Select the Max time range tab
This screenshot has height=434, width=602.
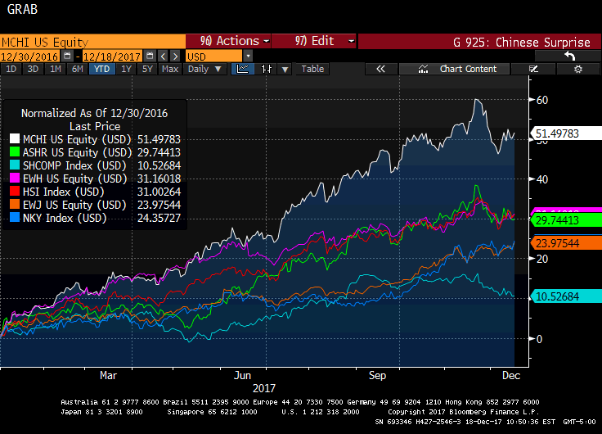click(x=170, y=69)
